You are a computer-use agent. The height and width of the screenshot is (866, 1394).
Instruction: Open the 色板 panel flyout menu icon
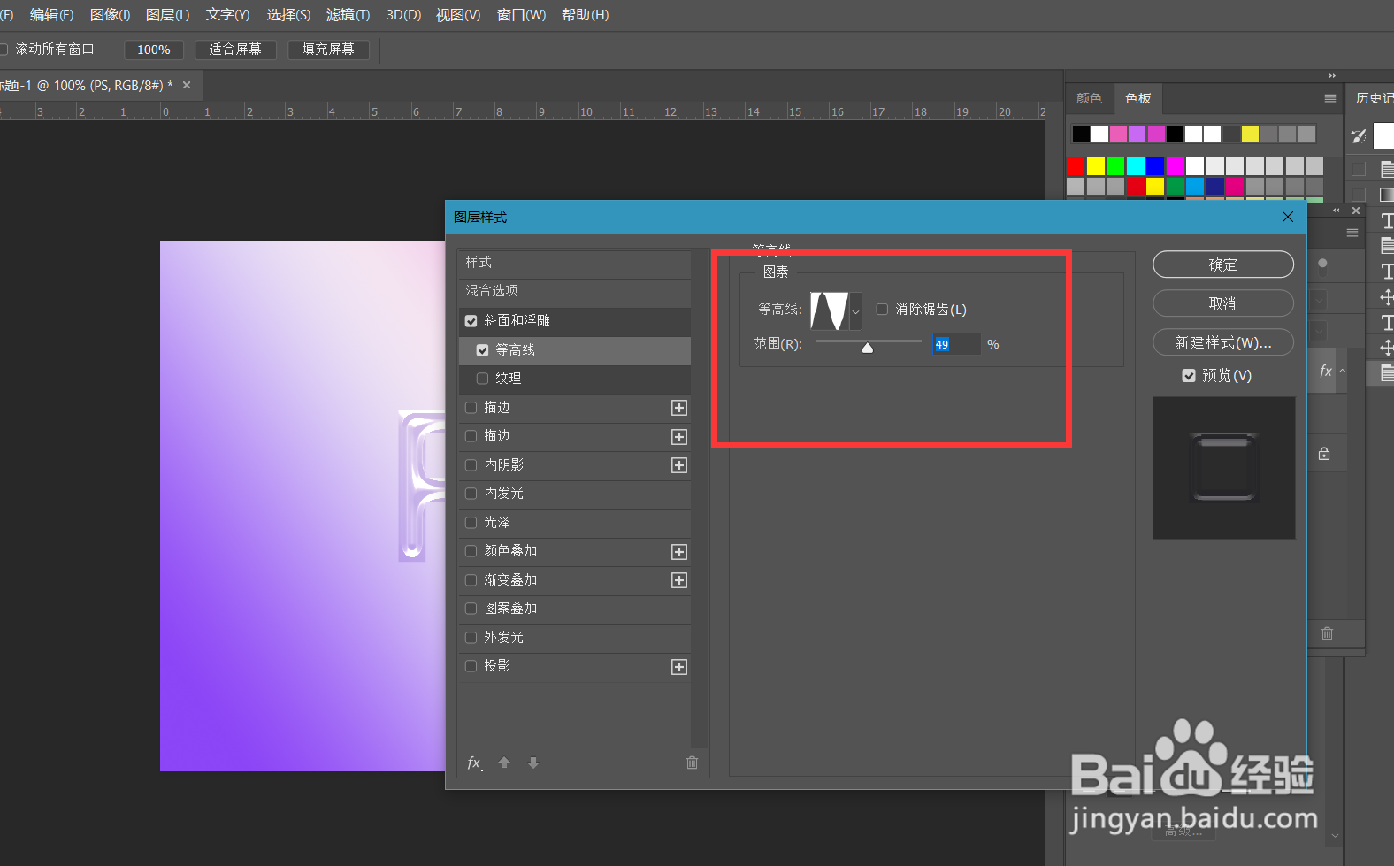point(1329,98)
